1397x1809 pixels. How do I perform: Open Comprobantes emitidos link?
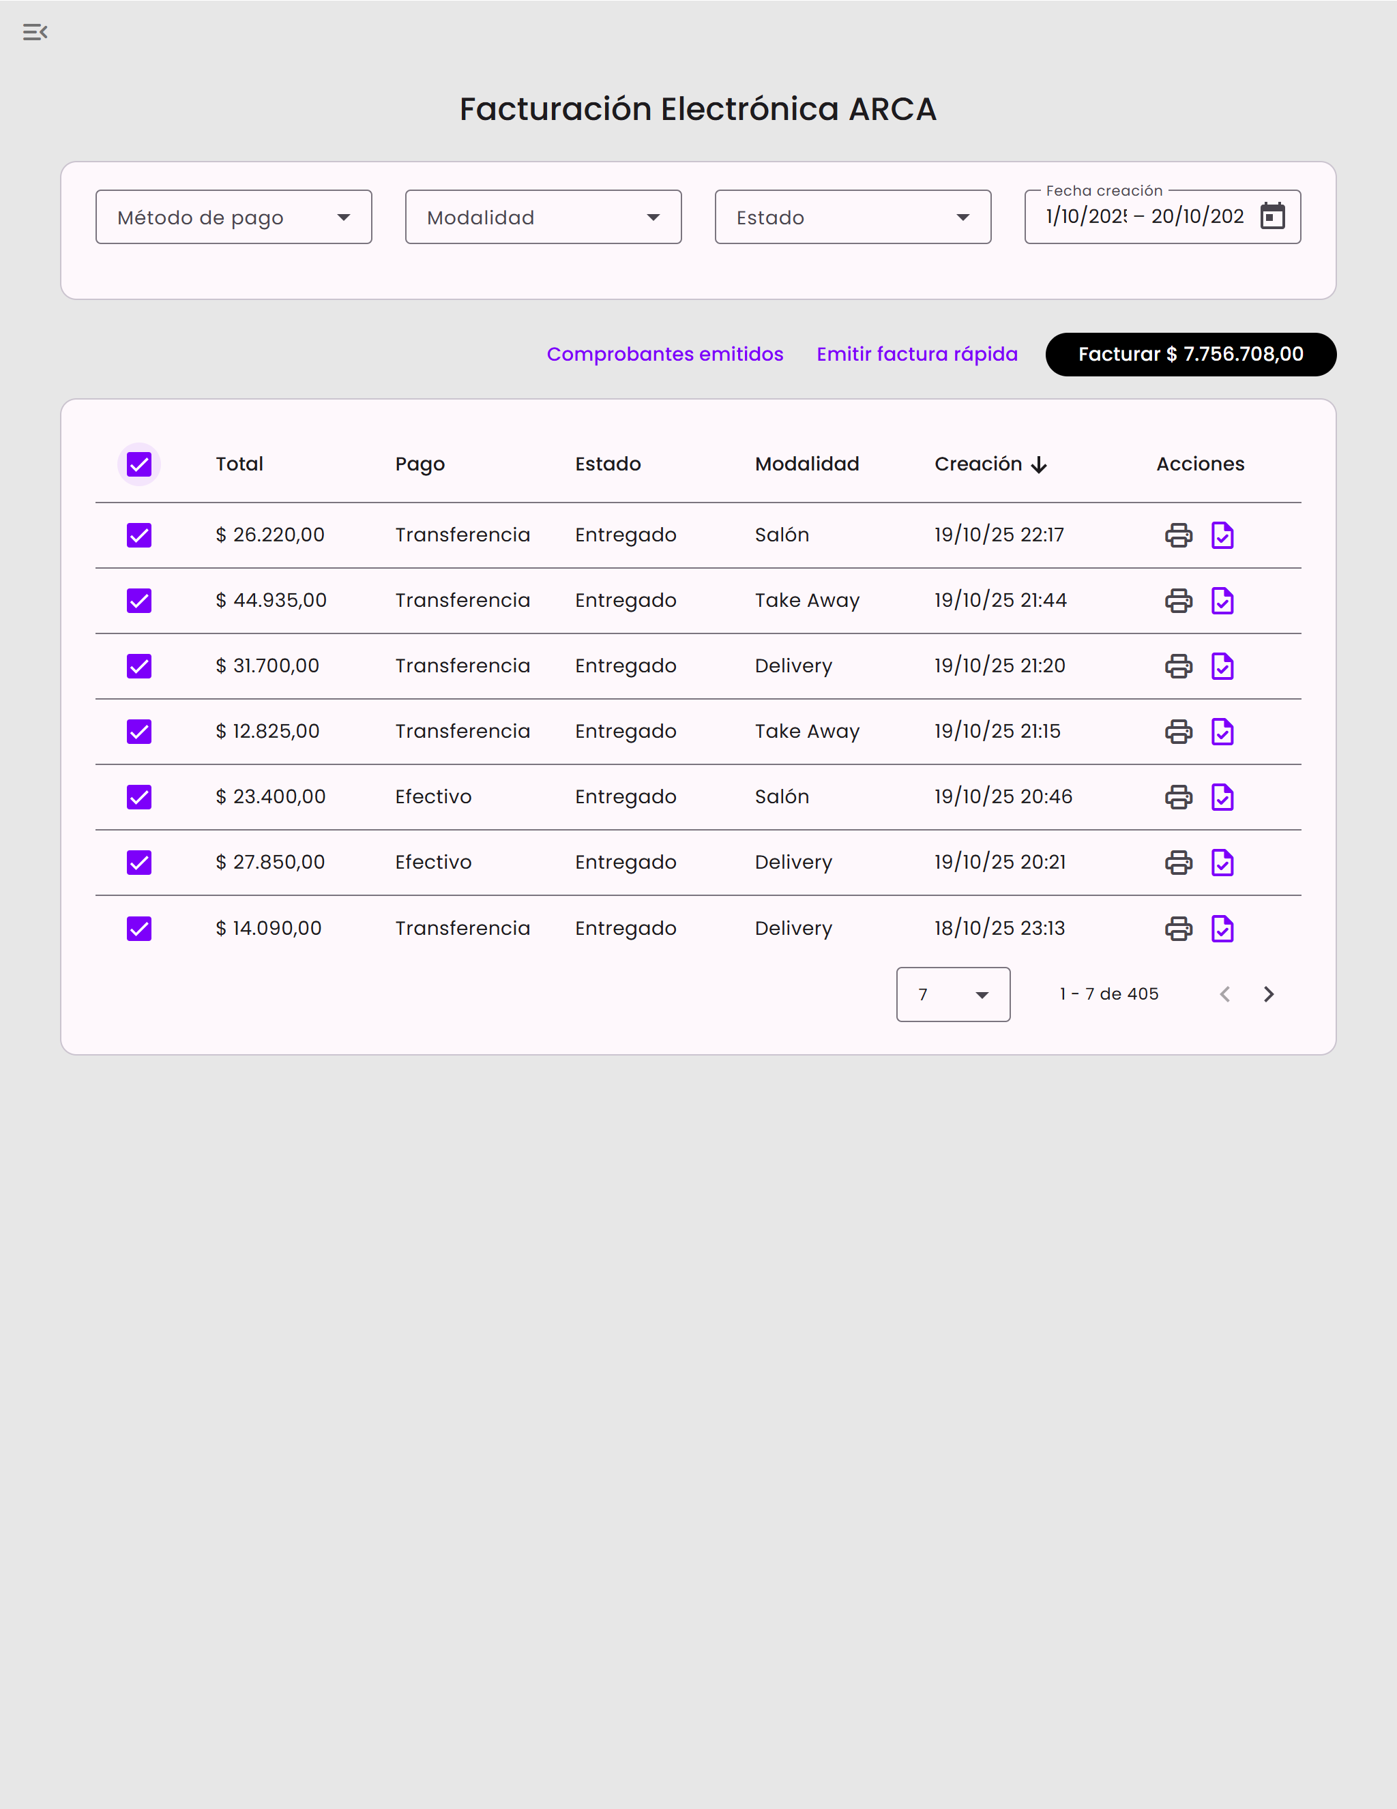point(664,355)
